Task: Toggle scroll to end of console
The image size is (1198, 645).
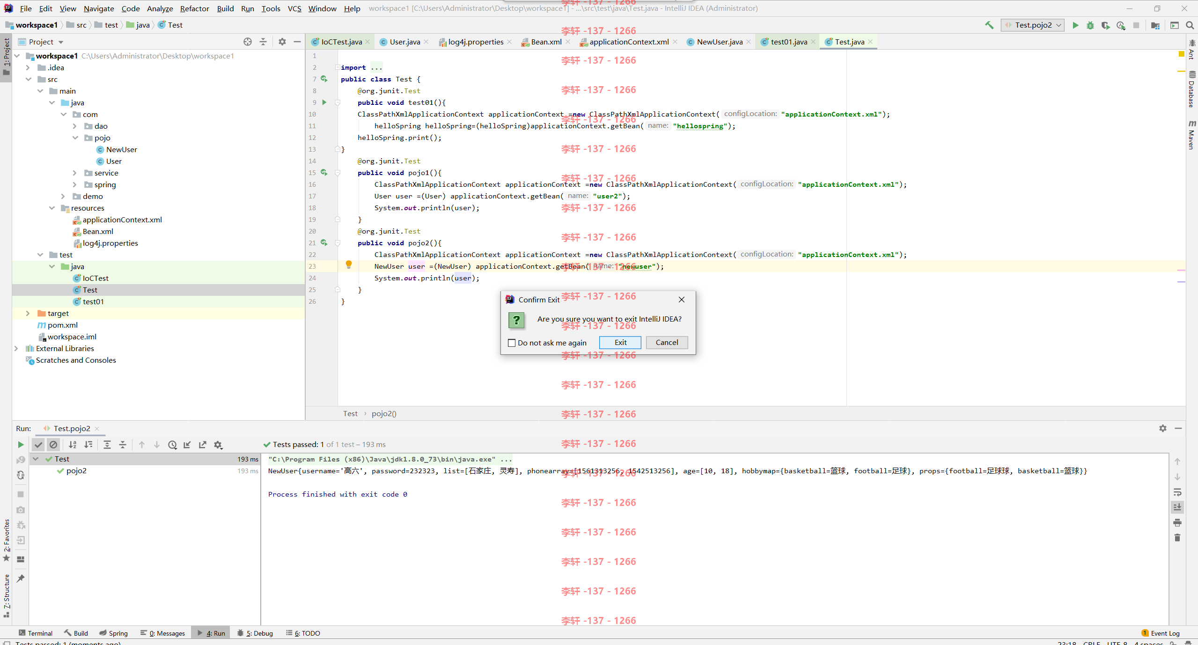Action: click(x=1177, y=507)
